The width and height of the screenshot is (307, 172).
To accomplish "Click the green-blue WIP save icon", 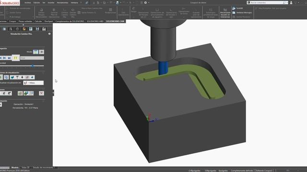I will [26, 94].
